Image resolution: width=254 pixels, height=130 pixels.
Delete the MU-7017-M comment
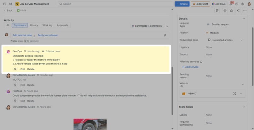coord(31,85)
